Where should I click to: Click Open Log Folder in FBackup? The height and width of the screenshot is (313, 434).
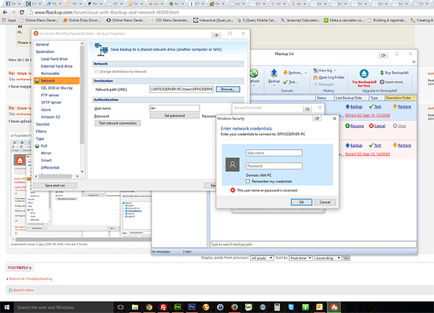(329, 77)
